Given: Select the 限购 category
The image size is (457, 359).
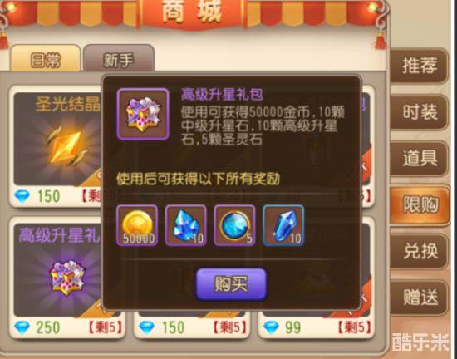Looking at the screenshot, I should coord(420,205).
